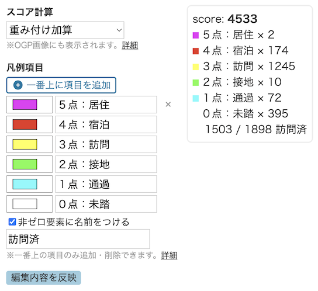Viewport: 318px width, 291px height.
Task: Click the 0点:未踏 × 395 legend row
Action: click(x=246, y=114)
